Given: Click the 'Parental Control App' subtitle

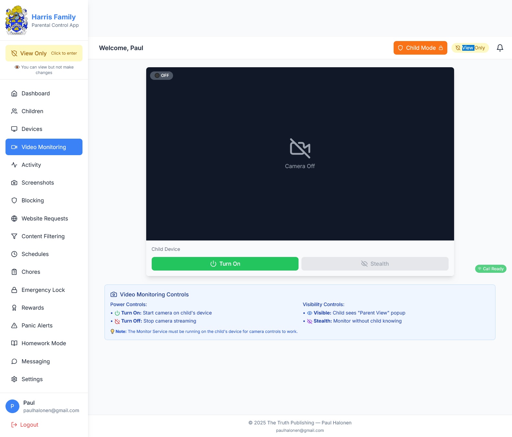Looking at the screenshot, I should 55,25.
